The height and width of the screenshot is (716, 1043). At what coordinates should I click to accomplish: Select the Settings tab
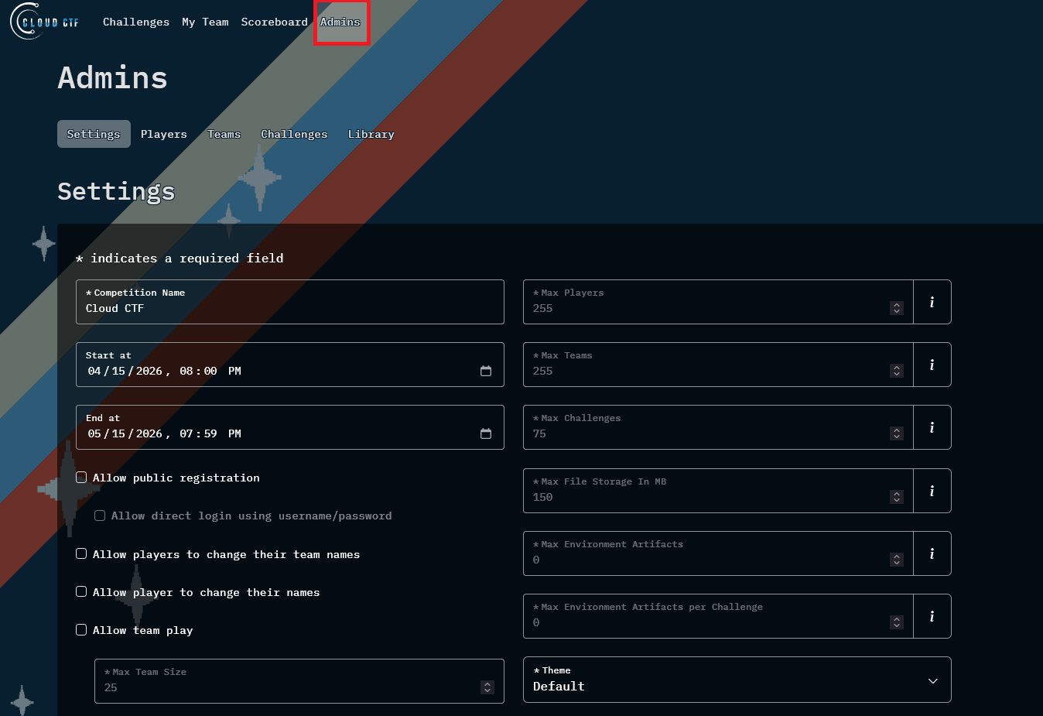[x=94, y=134]
